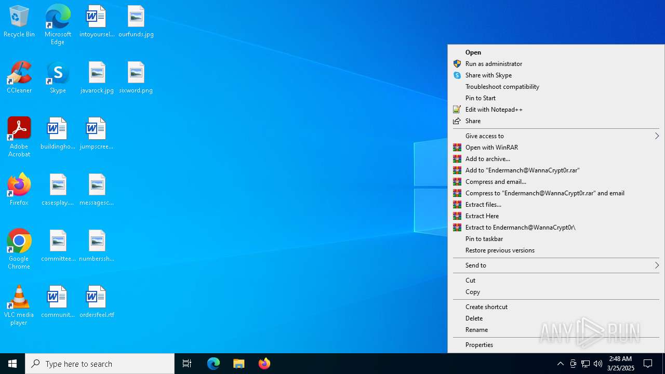Launch Microsoft Edge from desktop shortcut
665x374 pixels.
click(x=58, y=25)
